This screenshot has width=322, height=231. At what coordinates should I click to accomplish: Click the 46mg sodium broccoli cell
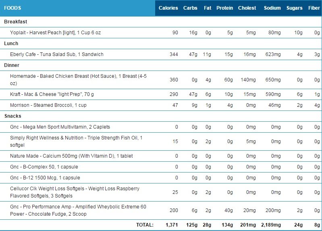tap(274, 105)
